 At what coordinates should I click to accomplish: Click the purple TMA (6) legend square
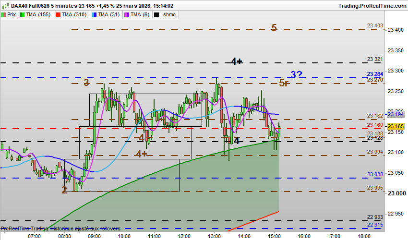(127, 15)
